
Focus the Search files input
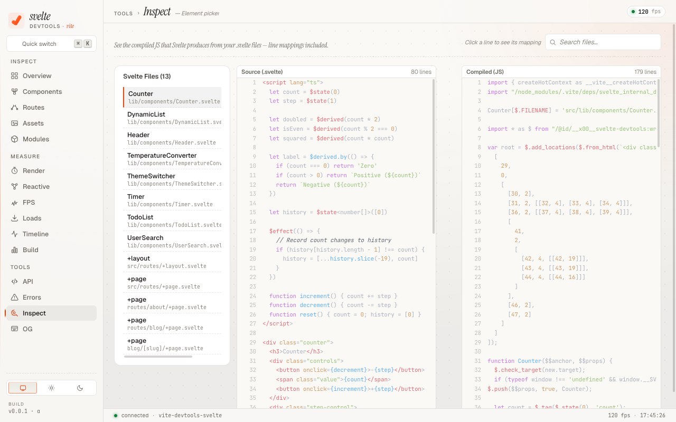point(603,42)
